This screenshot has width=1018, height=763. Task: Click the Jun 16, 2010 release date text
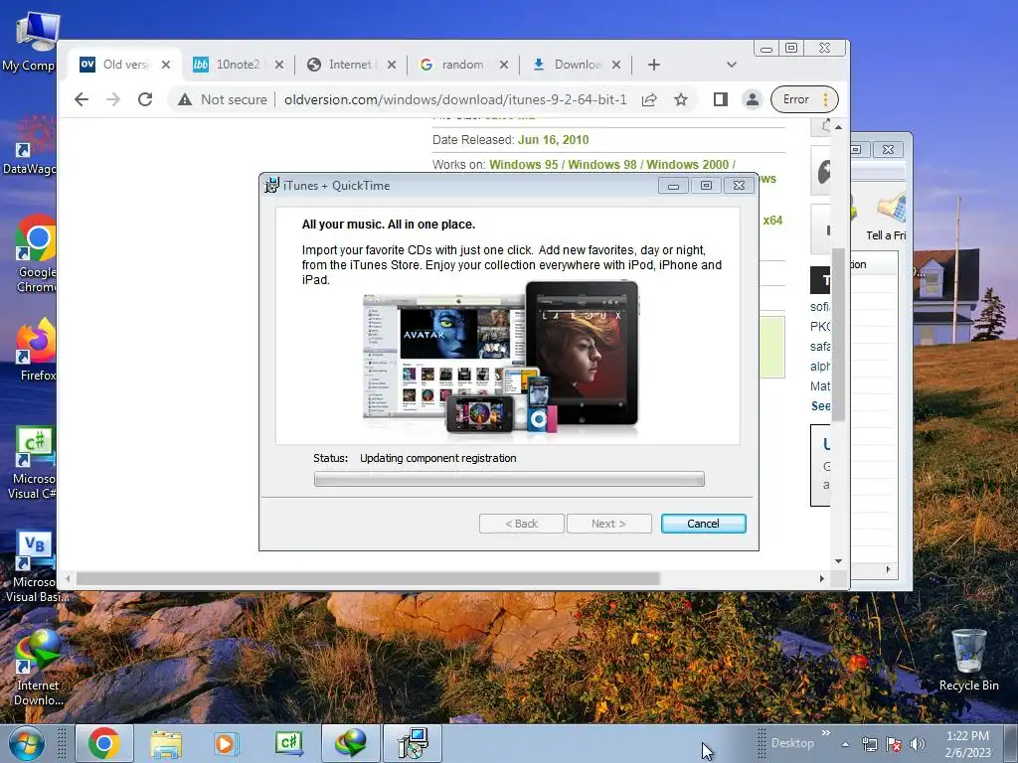pos(553,139)
